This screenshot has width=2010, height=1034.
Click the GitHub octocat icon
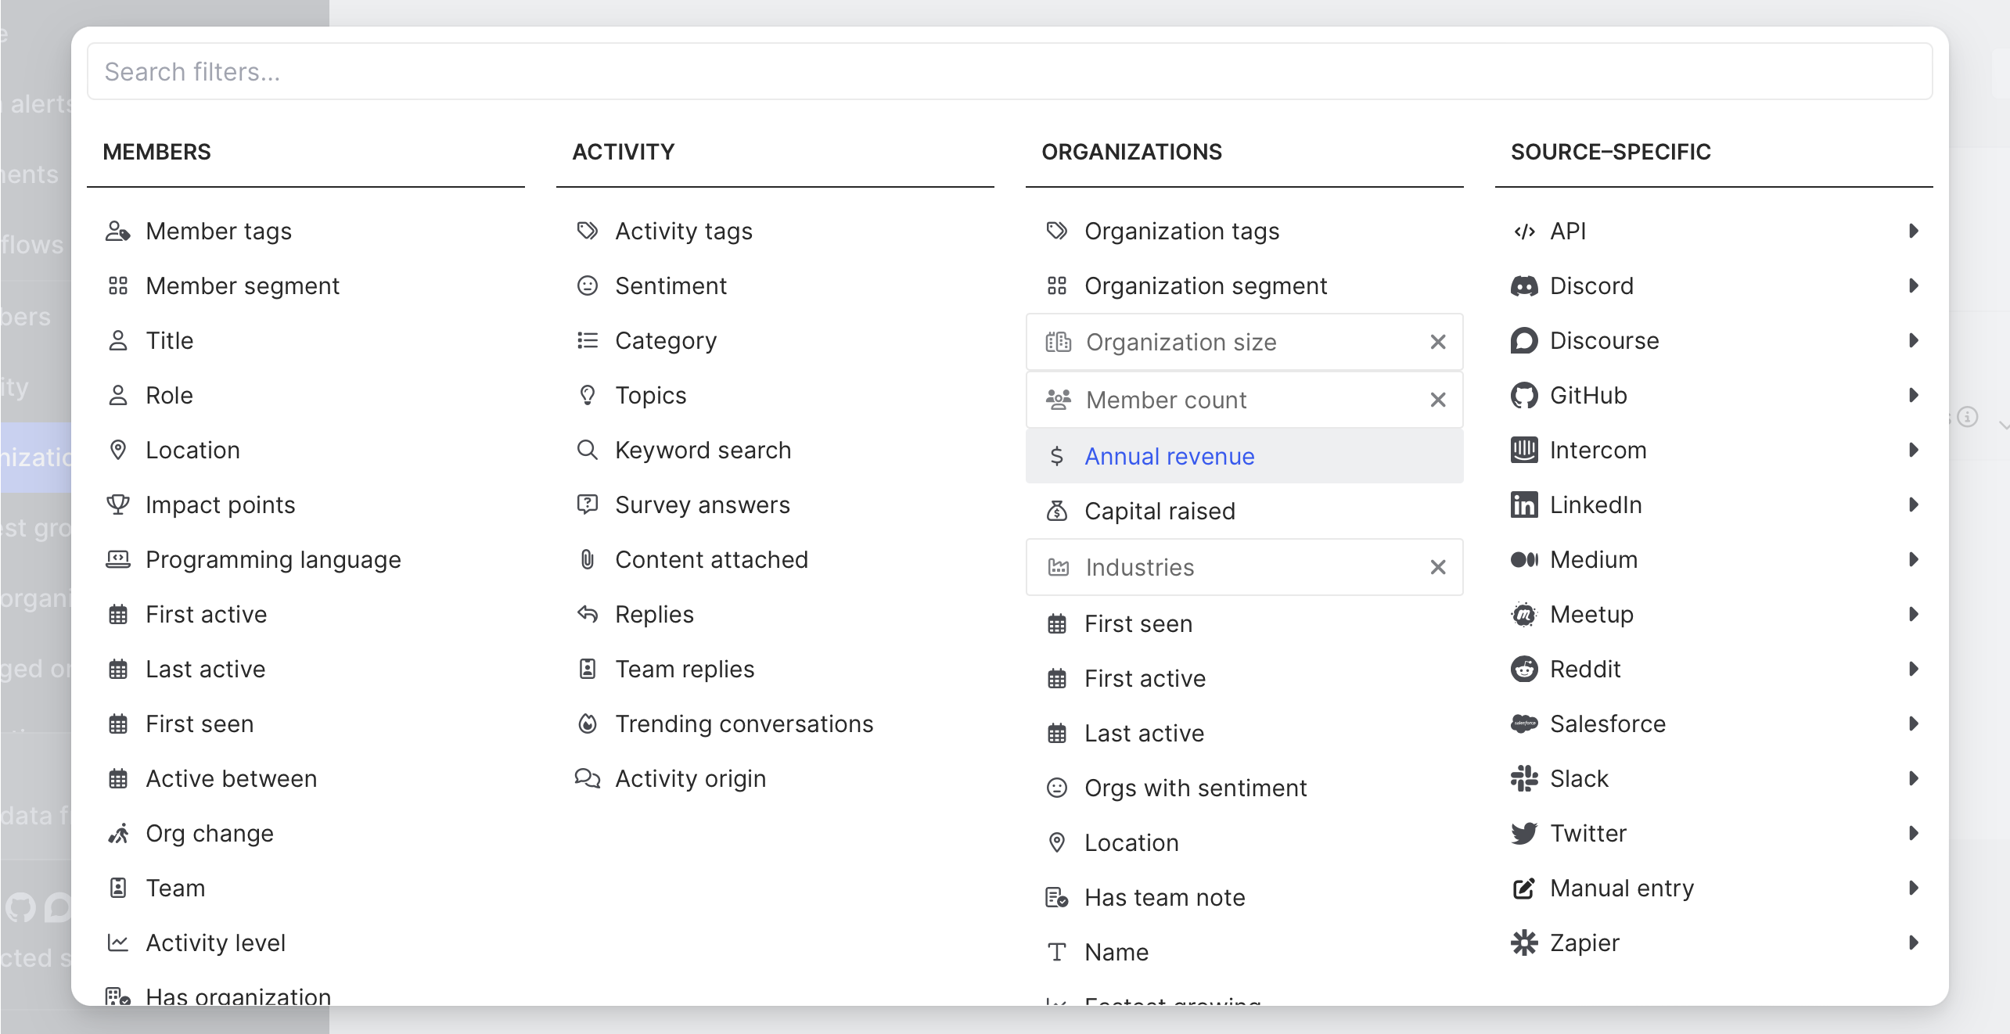(x=1523, y=396)
